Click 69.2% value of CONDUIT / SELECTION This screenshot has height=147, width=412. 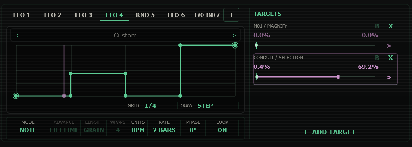[368, 67]
